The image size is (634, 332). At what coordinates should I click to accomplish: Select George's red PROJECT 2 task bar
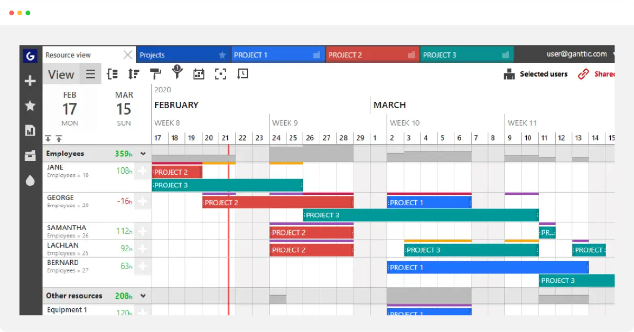[x=277, y=203]
